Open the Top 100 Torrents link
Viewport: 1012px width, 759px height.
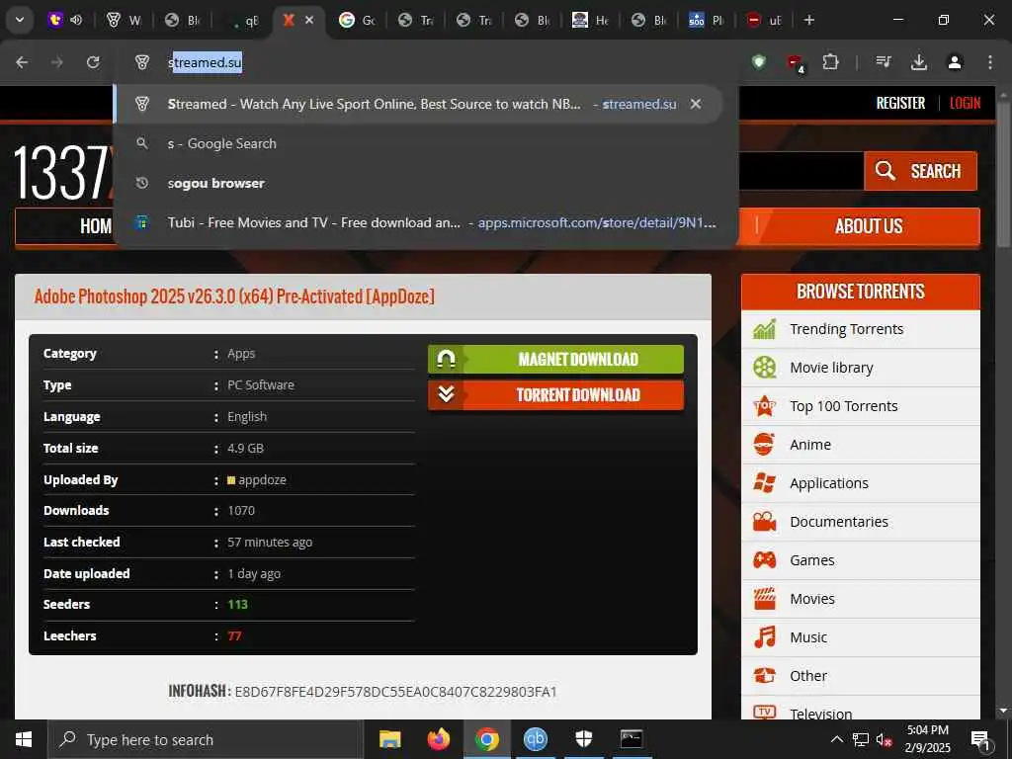pos(844,406)
